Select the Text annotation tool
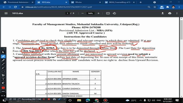183x103 pixels. [x=3, y=79]
